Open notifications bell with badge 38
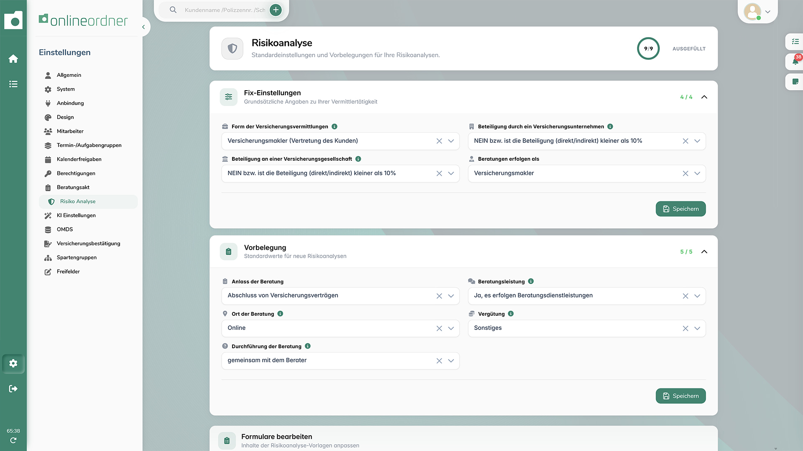 (x=795, y=61)
